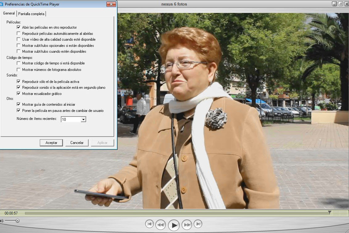349x233 pixels.
Task: Open the 'Número de ítems recientes' dropdown
Action: [x=83, y=119]
